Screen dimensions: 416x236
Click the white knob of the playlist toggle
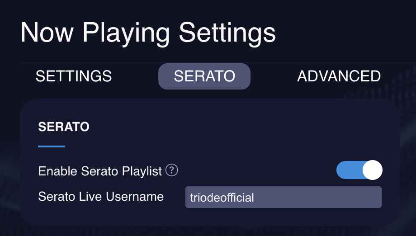pos(373,170)
